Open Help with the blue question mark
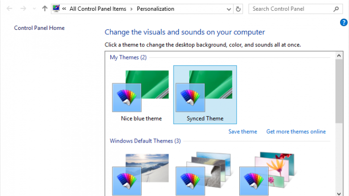This screenshot has width=349, height=196. point(344,23)
